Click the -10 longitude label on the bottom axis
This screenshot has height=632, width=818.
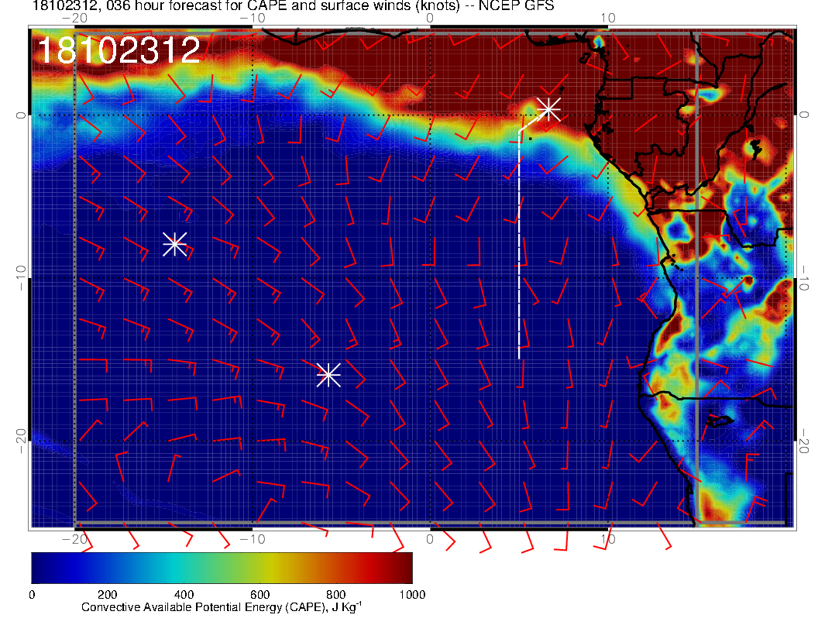pyautogui.click(x=252, y=538)
